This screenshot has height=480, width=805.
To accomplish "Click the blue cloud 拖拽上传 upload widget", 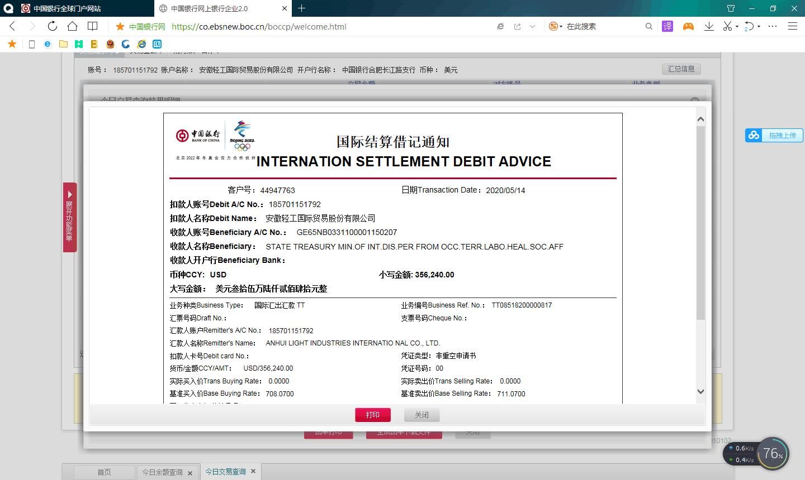I will click(x=774, y=135).
